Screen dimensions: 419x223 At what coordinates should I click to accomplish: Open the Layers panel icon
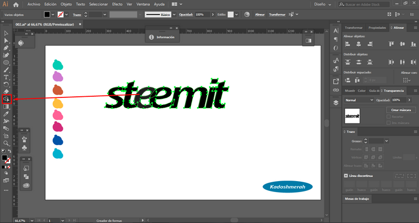coord(336,103)
